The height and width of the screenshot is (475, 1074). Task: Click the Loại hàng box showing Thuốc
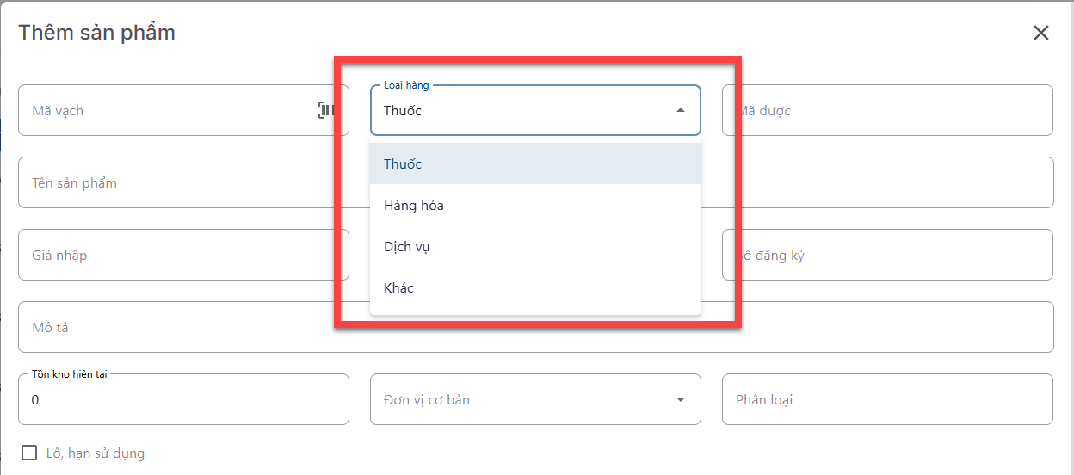point(516,110)
